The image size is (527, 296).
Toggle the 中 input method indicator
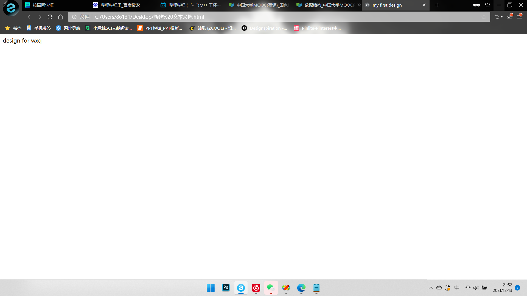pos(457,287)
